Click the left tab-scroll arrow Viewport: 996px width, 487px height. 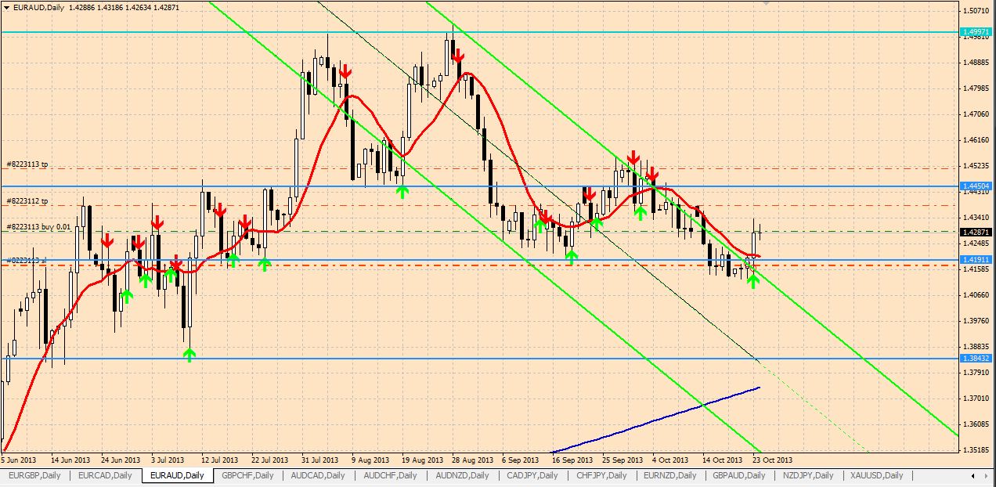(973, 475)
